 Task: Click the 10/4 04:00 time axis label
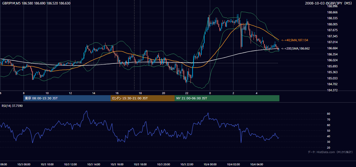pos(257,164)
